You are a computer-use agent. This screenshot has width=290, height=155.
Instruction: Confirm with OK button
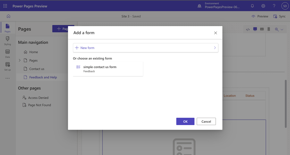[185, 122]
